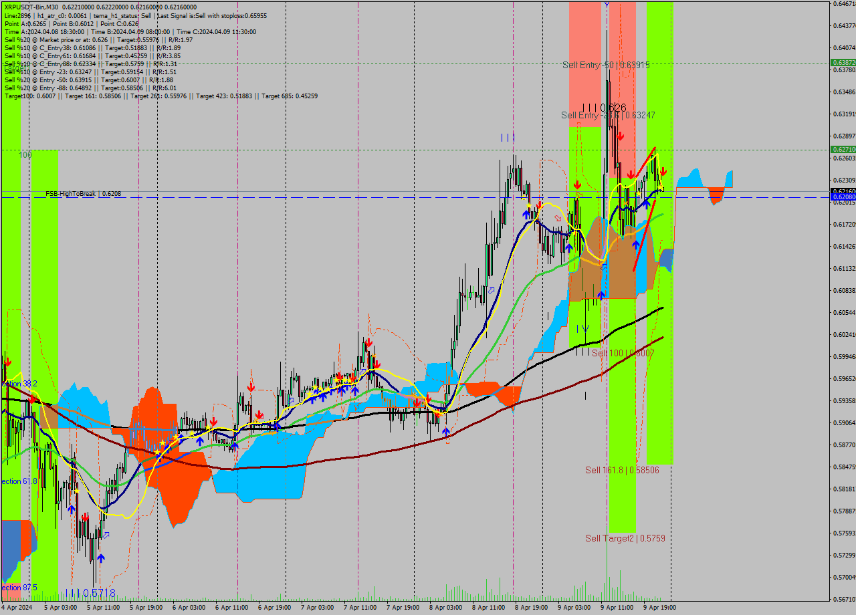Click the 8 Apr 19:00 time label

[531, 608]
